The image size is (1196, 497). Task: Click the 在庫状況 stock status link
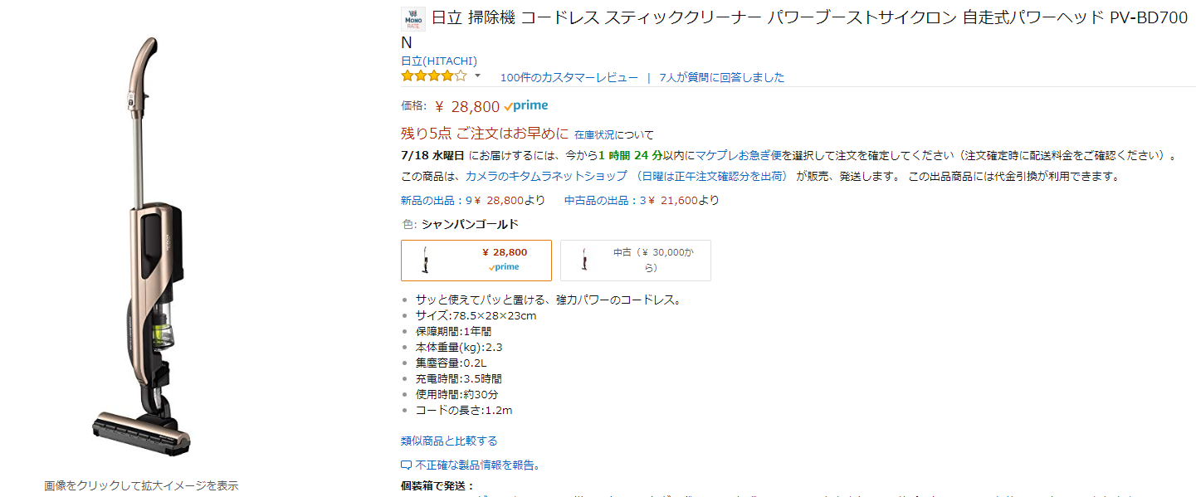[594, 134]
